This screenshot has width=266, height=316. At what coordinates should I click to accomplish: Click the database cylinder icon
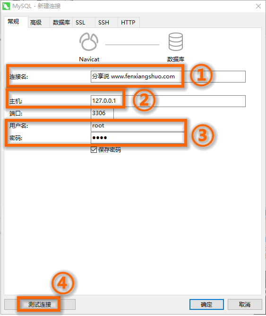click(x=176, y=42)
